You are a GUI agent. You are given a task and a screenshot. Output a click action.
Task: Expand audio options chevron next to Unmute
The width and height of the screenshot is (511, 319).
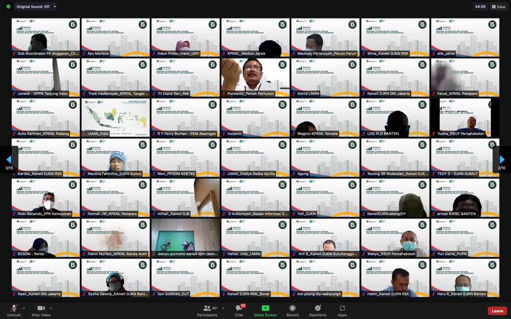(x=24, y=308)
